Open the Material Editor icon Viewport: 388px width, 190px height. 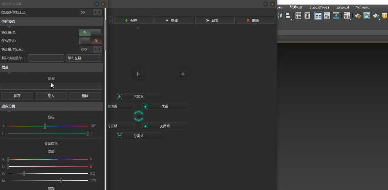[347, 16]
